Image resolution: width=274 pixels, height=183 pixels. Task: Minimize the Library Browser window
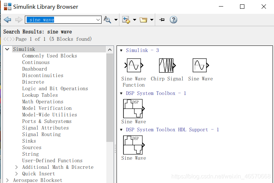(221, 7)
